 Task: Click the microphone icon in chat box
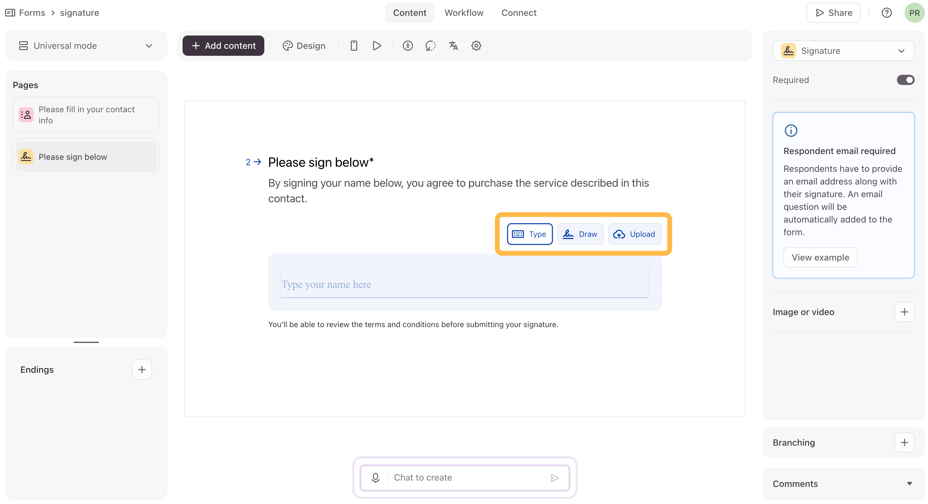pyautogui.click(x=375, y=477)
